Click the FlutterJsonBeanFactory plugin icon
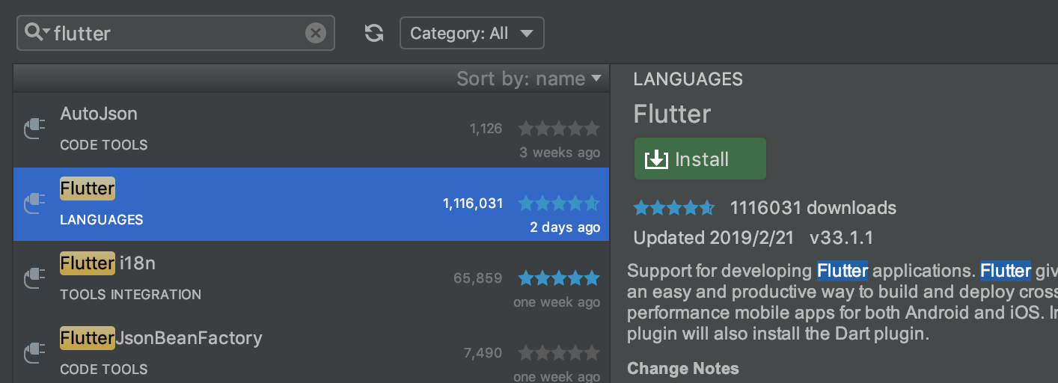The width and height of the screenshot is (1058, 383). [34, 352]
